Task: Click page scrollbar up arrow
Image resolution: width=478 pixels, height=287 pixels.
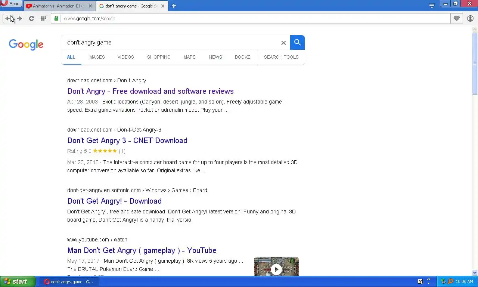Action: click(x=475, y=30)
